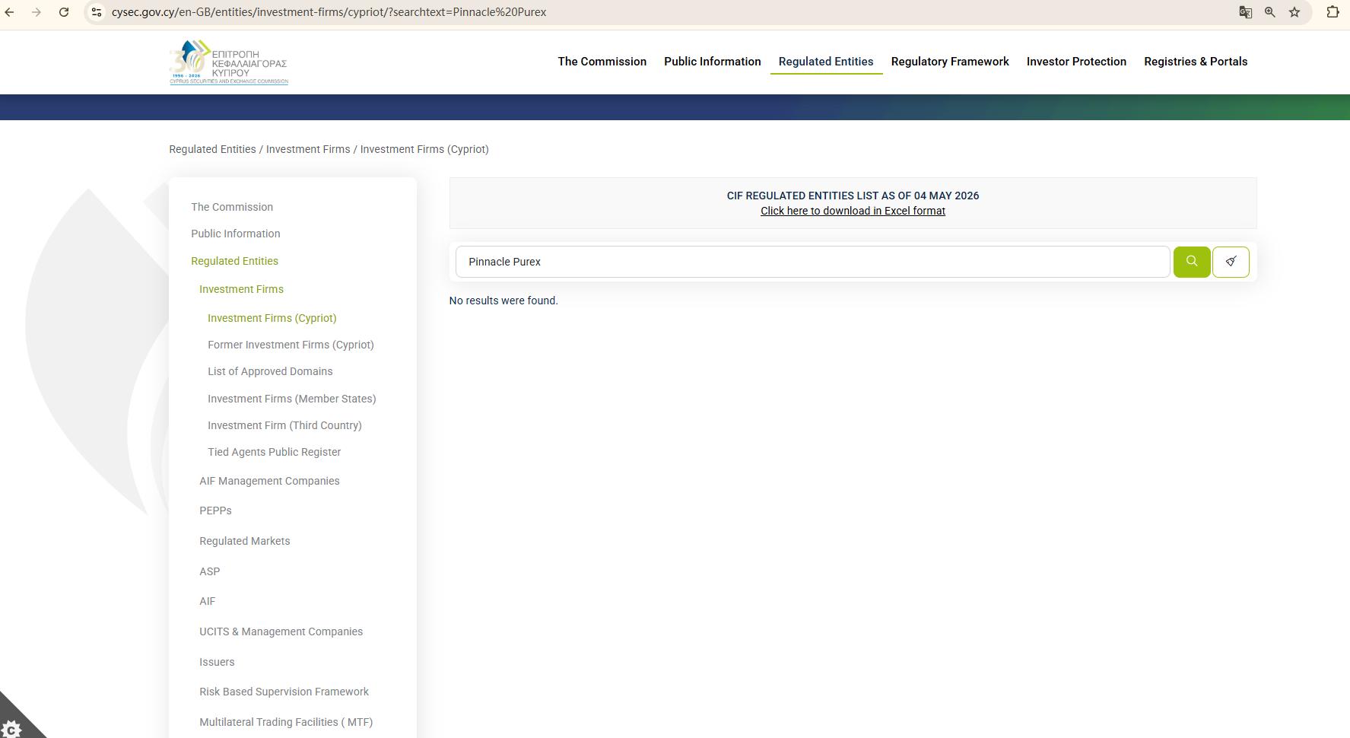Screen dimensions: 1350x738
Task: Click download in Excel format link
Action: click(x=853, y=211)
